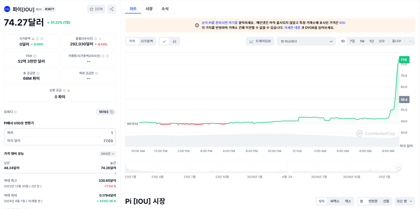Click info circle icon in notice banner
The image size is (420, 209).
(197, 25)
